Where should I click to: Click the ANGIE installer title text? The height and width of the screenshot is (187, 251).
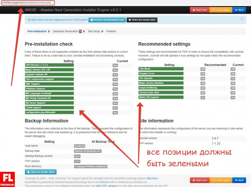click(x=73, y=10)
